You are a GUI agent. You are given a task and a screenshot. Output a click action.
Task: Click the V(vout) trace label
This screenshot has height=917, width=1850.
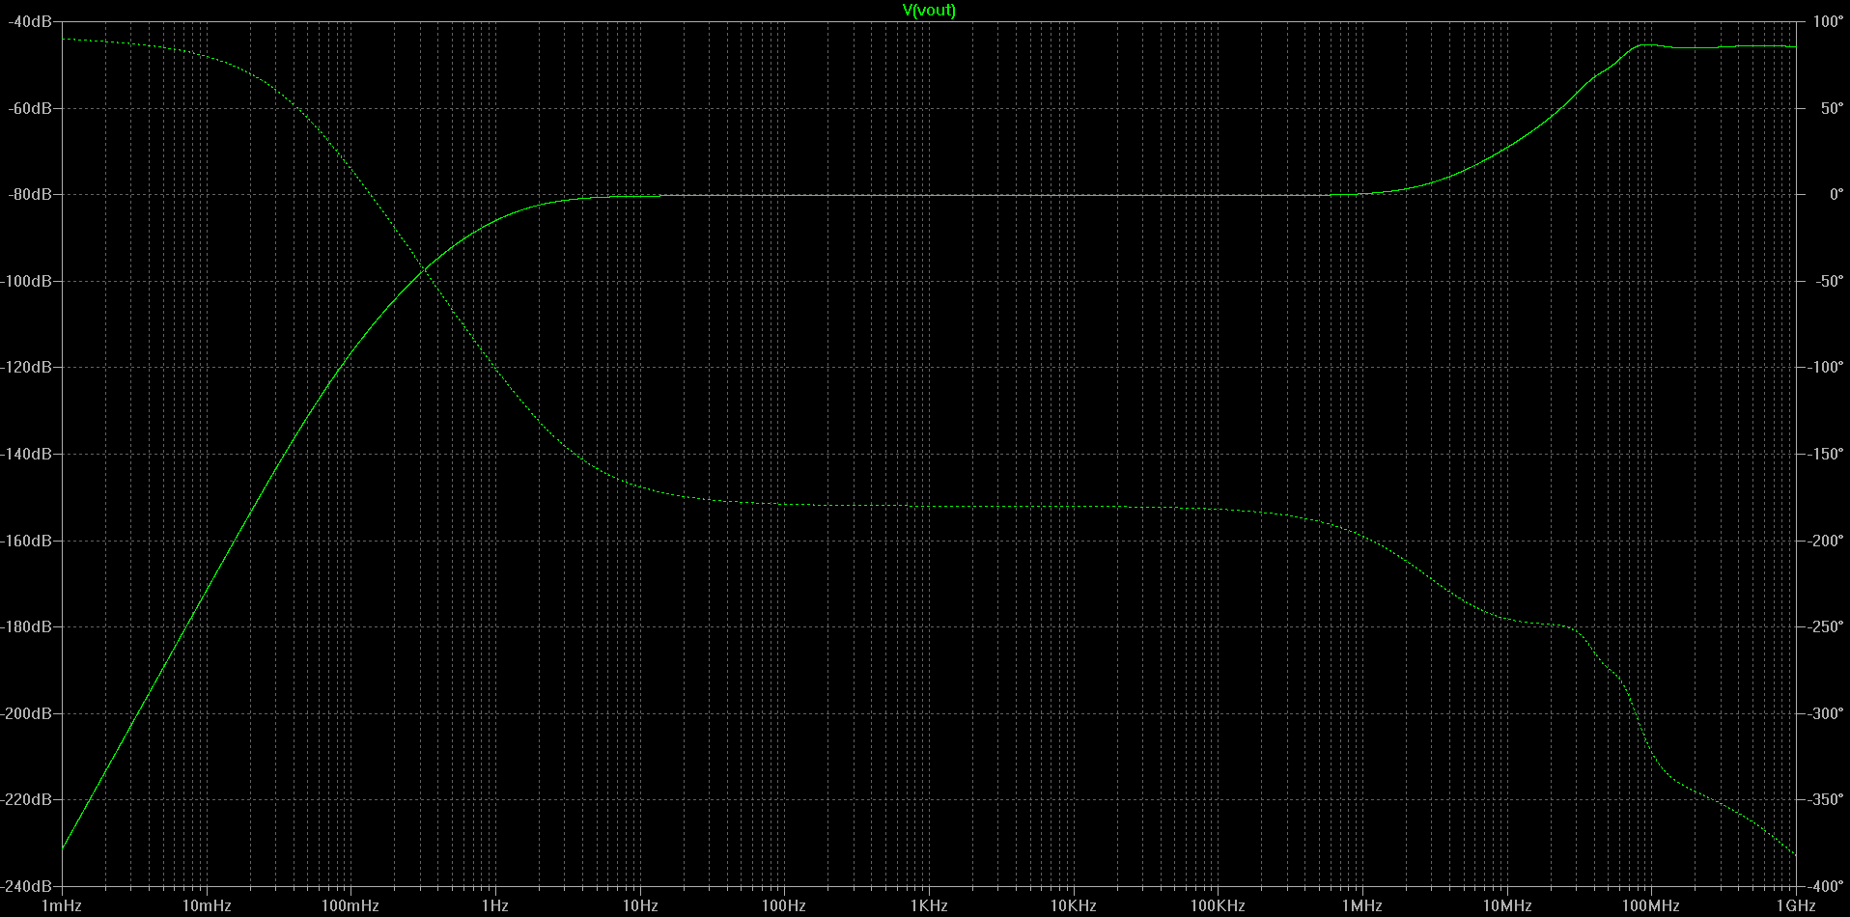click(x=929, y=10)
